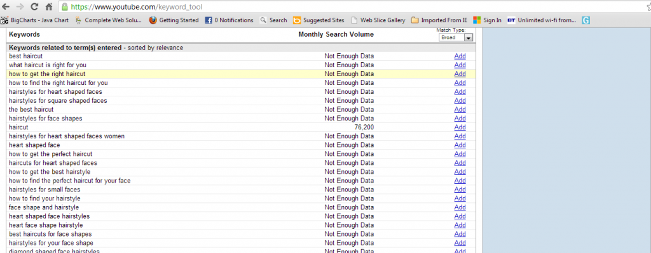Viewport: 651px width, 253px height.
Task: Open the BT Unlimited wi-fi bookmark
Action: [542, 20]
